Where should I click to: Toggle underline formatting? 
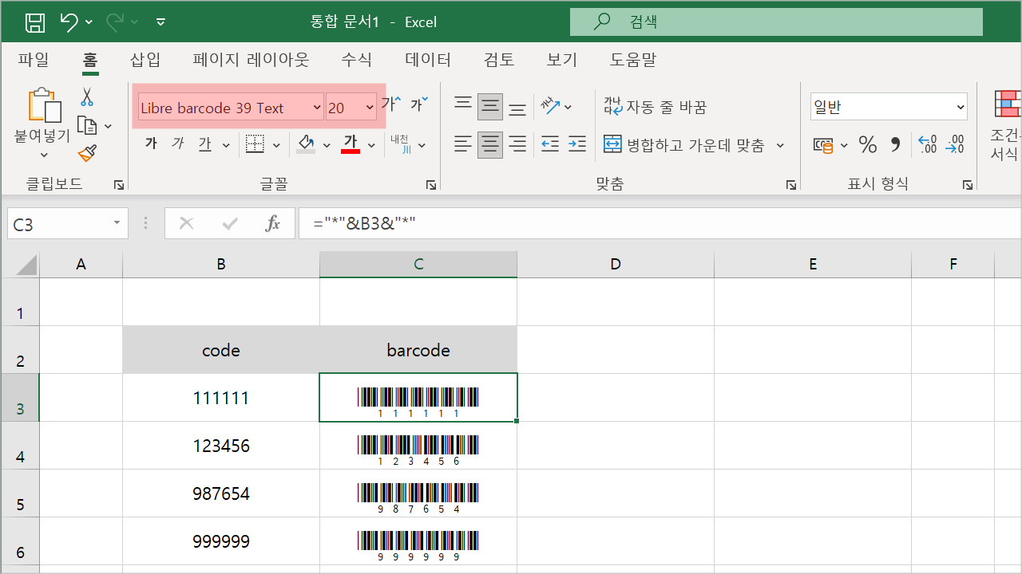click(x=205, y=144)
